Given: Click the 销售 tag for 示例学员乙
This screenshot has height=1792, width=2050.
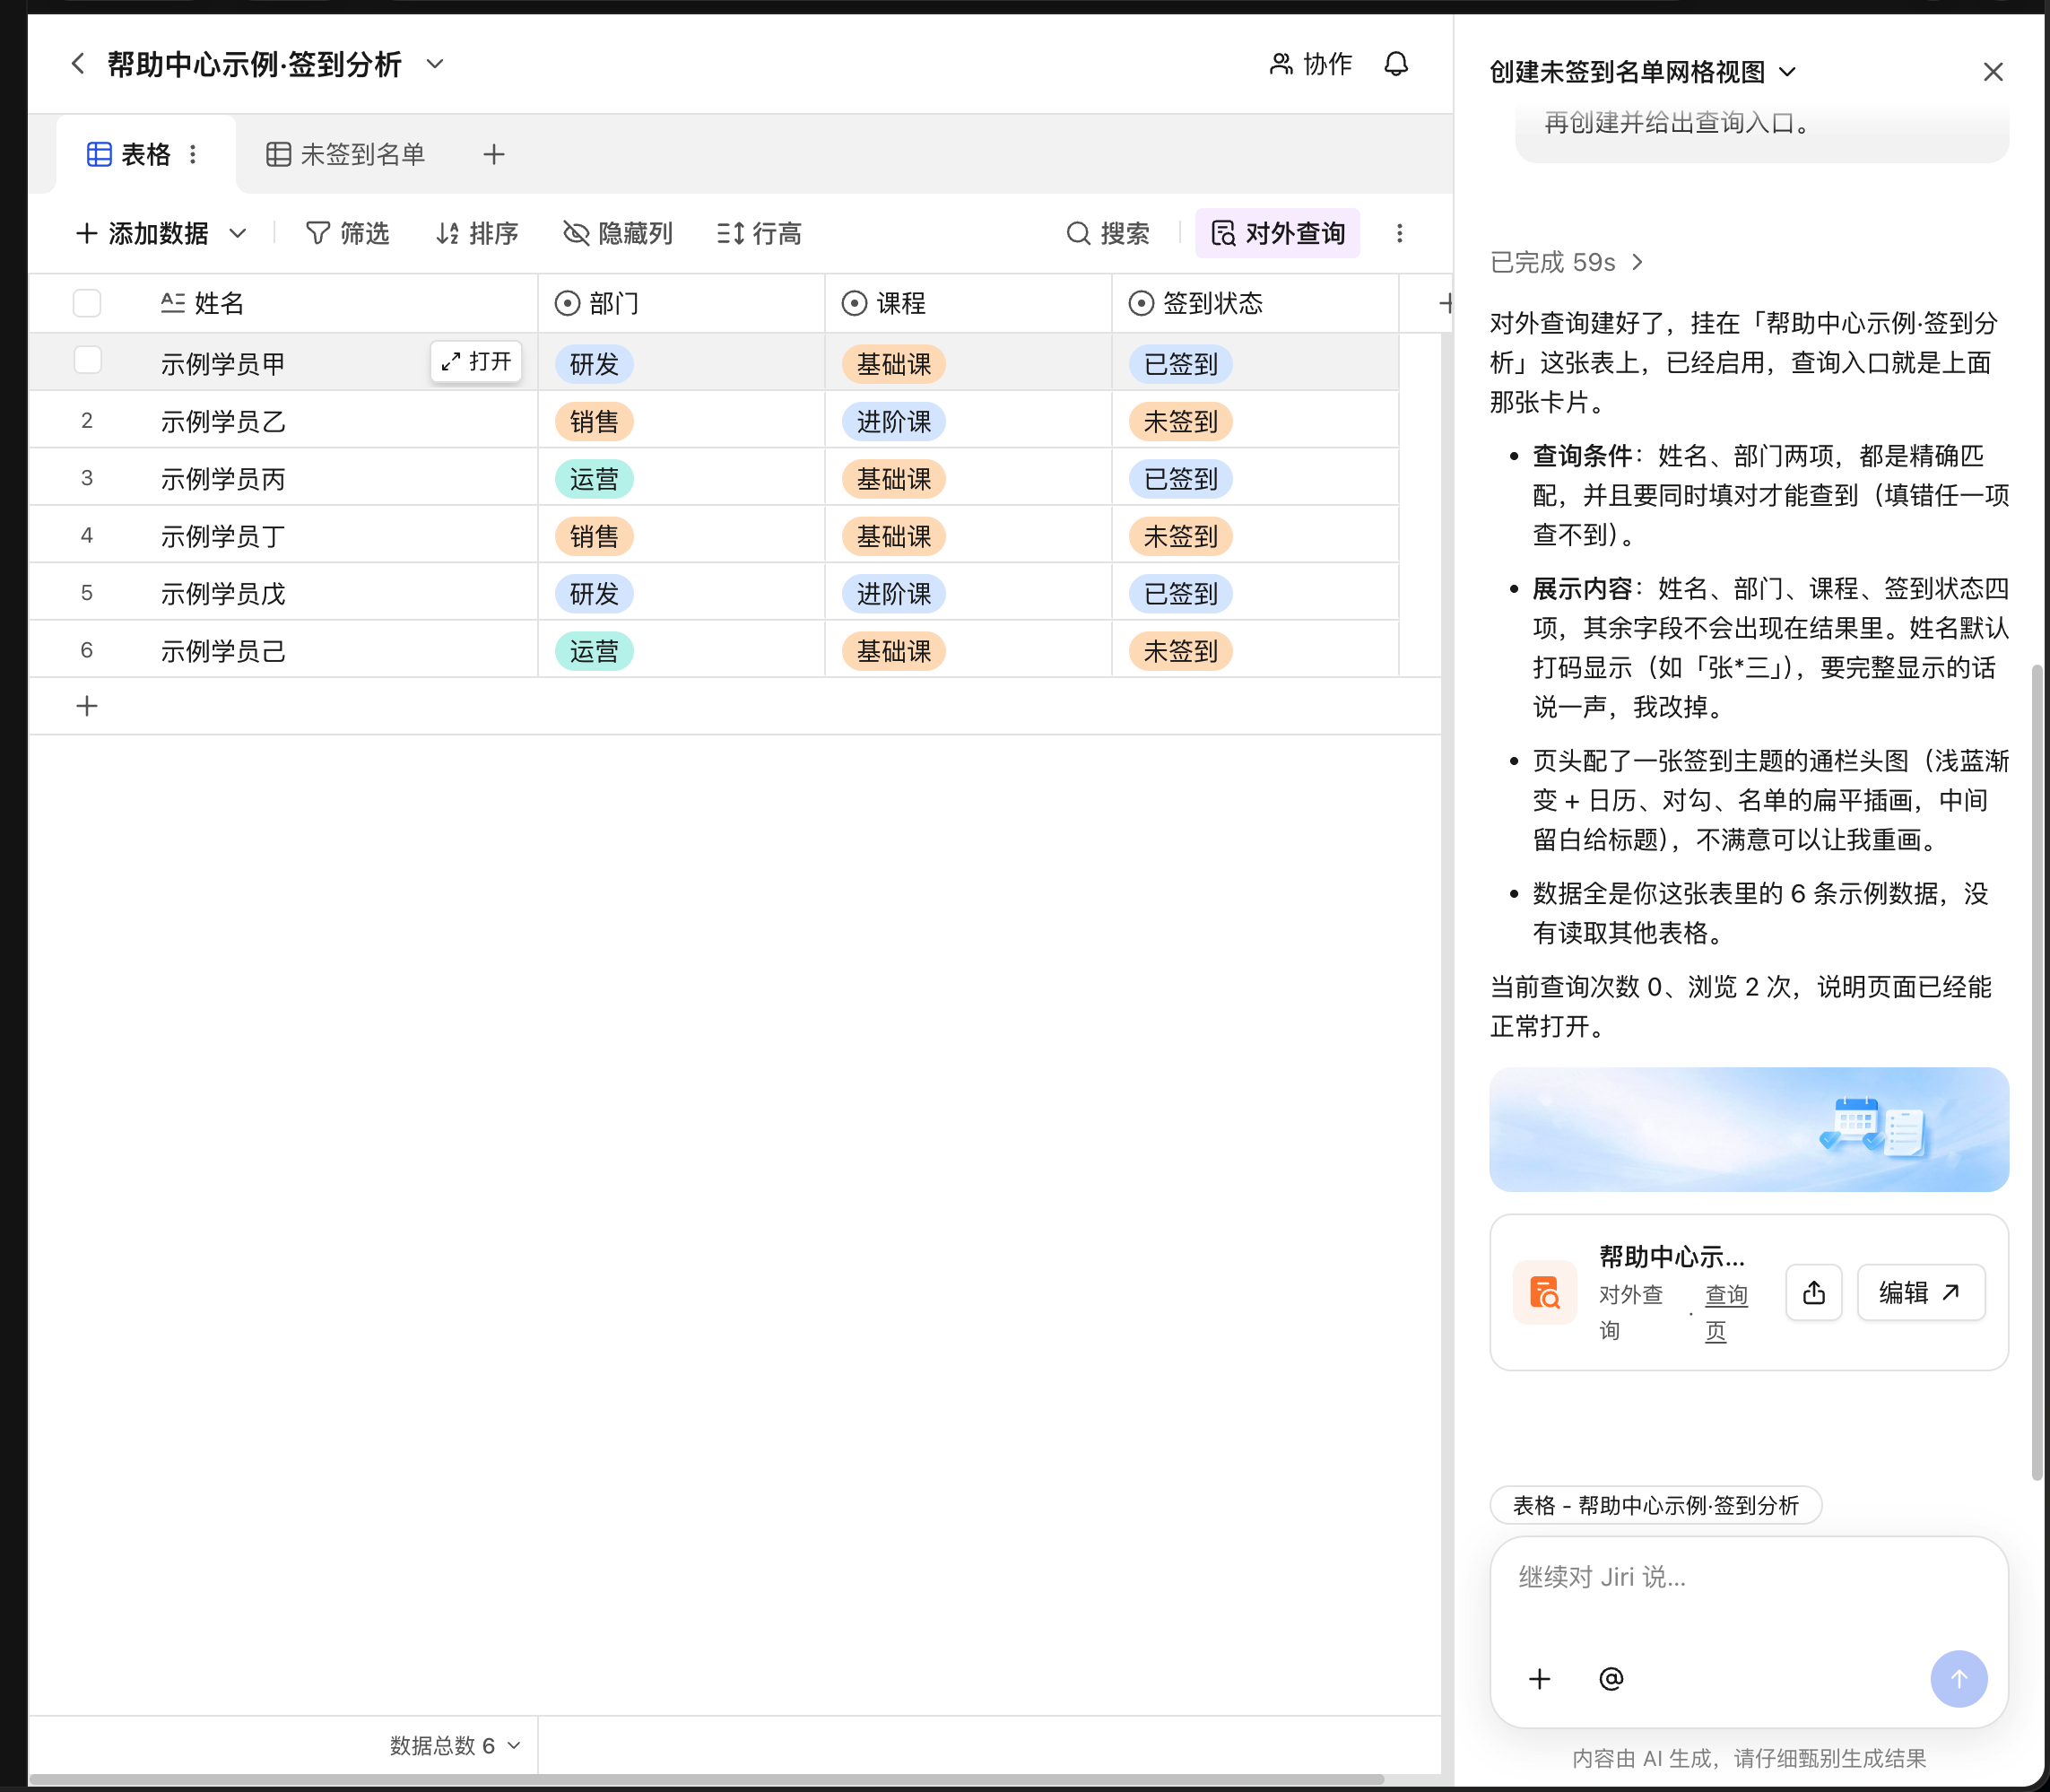Looking at the screenshot, I should coord(594,421).
